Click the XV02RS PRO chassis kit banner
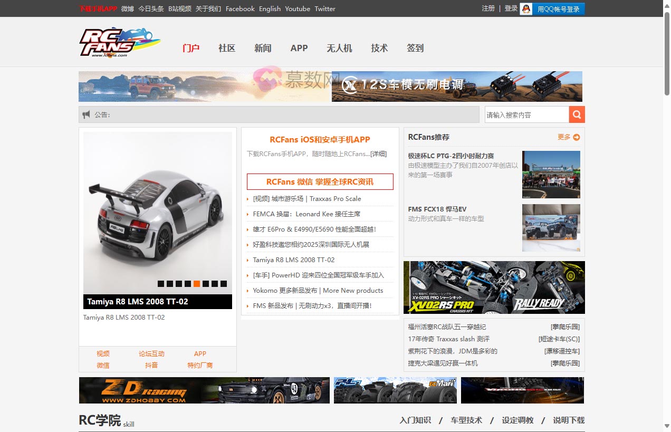The height and width of the screenshot is (432, 671). pos(494,287)
